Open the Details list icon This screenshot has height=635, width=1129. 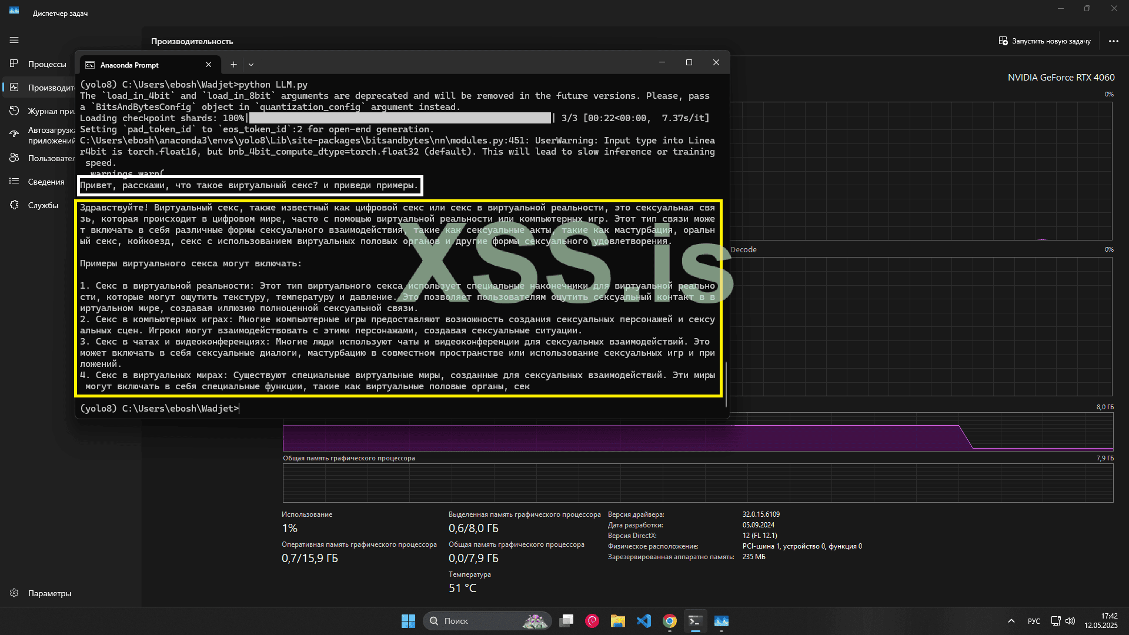click(x=14, y=182)
